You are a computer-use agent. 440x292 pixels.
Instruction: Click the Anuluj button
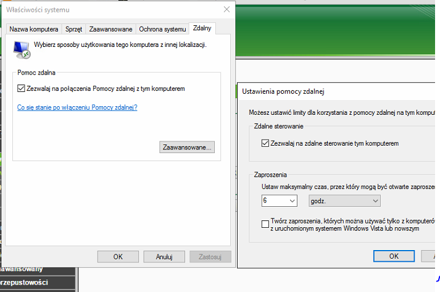(x=164, y=257)
